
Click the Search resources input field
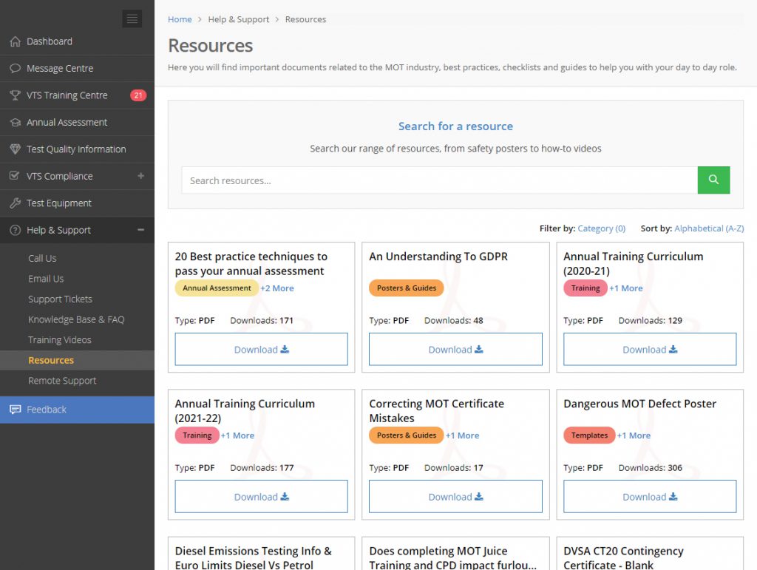tap(439, 180)
